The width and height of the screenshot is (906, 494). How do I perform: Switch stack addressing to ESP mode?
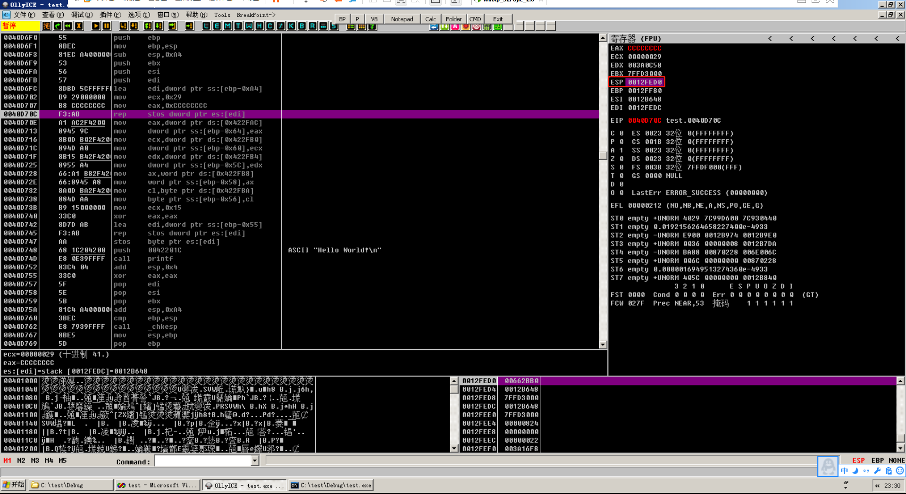pyautogui.click(x=858, y=461)
